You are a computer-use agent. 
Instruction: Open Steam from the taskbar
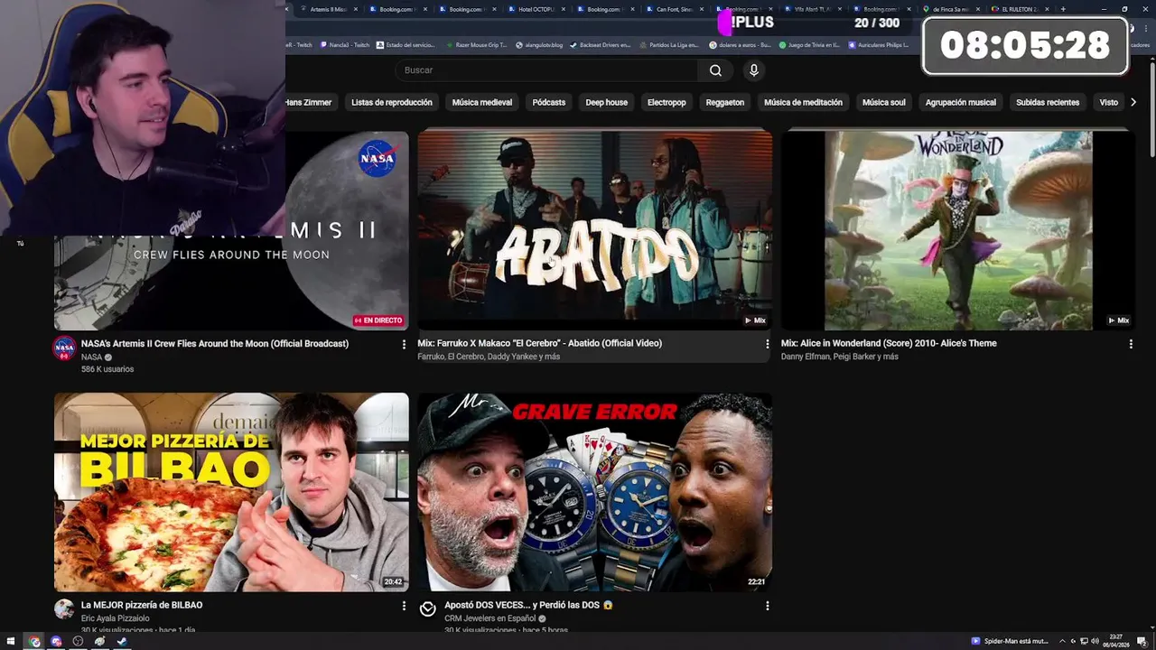pyautogui.click(x=122, y=641)
